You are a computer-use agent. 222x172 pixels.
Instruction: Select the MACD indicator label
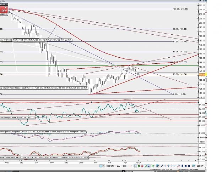43,132
